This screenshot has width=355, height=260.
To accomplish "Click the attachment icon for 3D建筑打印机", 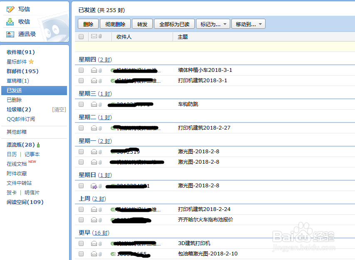I will [100, 243].
